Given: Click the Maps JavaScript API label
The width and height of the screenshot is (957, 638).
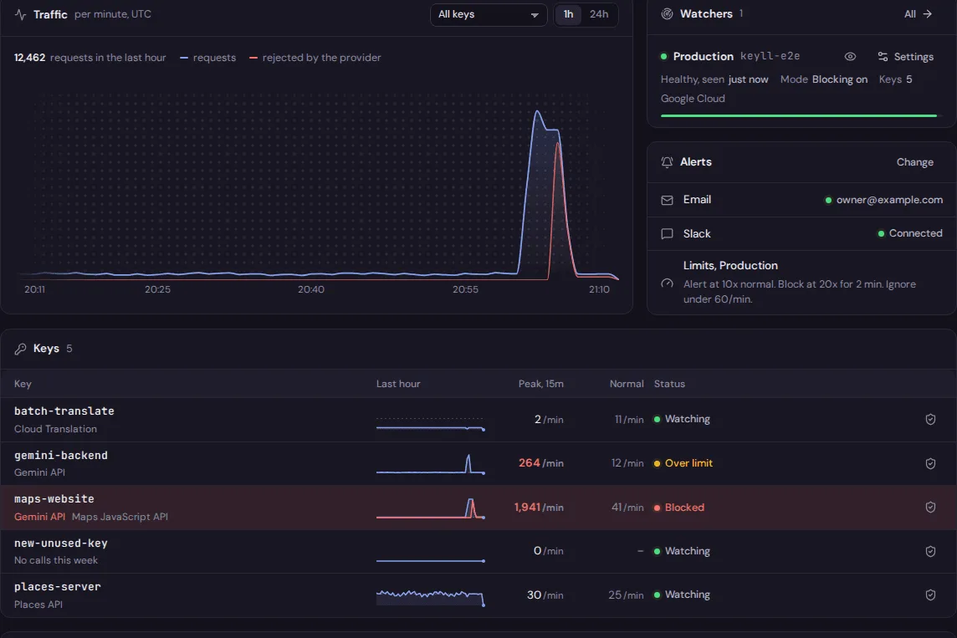Looking at the screenshot, I should (120, 518).
